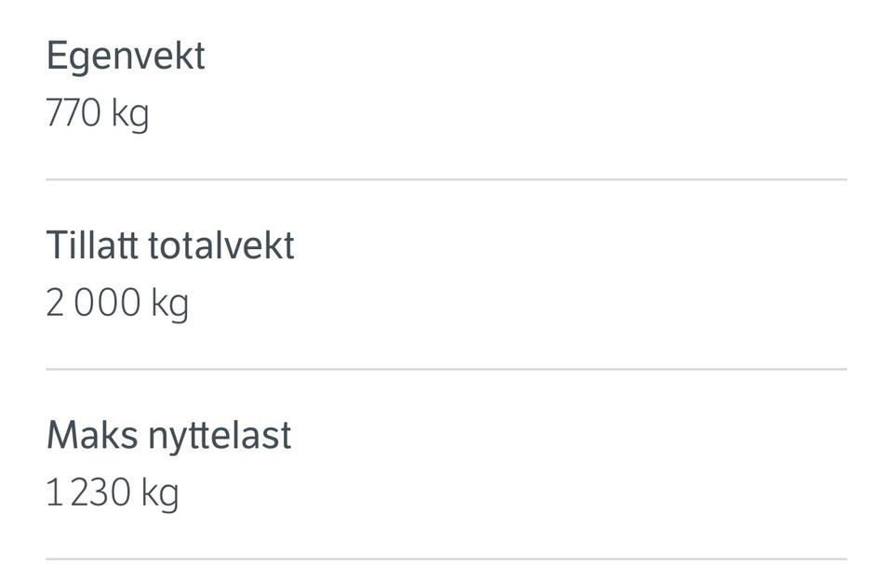The width and height of the screenshot is (893, 577).
Task: Click the Tillatt totalvekt heading
Action: [x=170, y=245]
